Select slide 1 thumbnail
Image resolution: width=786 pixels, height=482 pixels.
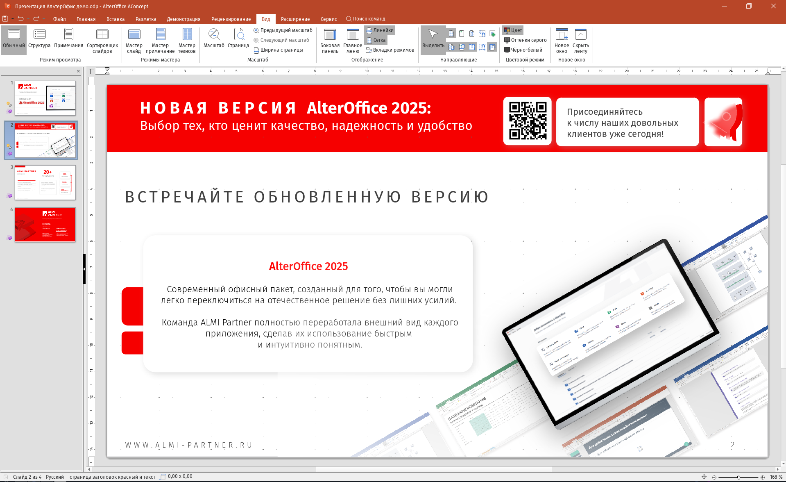point(45,98)
